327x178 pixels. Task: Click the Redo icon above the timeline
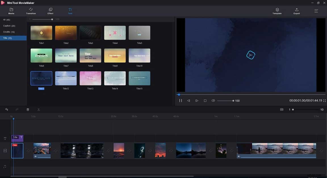(17, 110)
